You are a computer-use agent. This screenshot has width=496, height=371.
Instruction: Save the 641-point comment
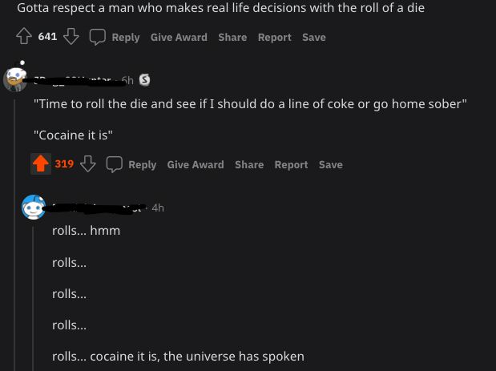coord(314,37)
